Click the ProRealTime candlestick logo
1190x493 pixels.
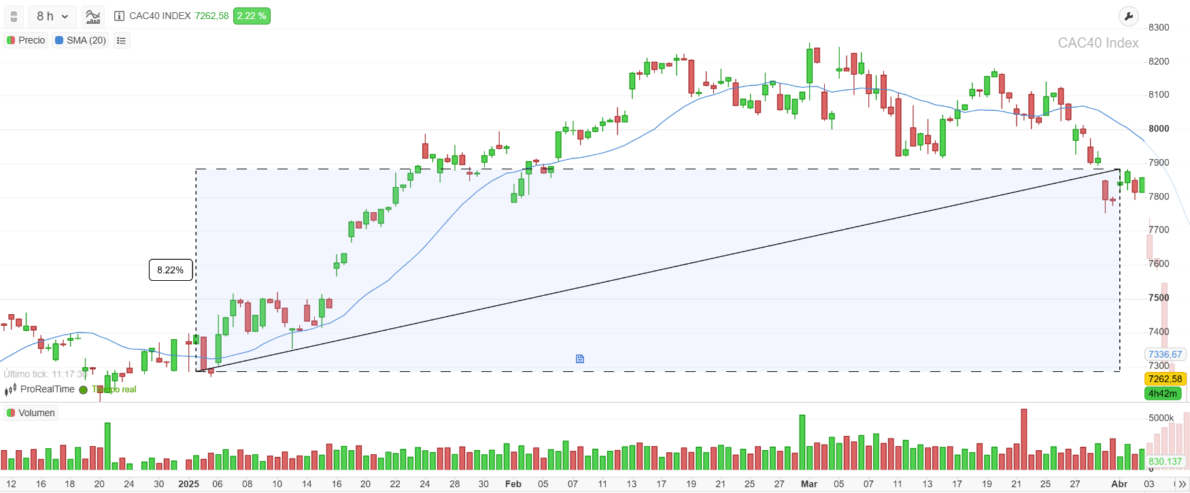click(x=10, y=390)
